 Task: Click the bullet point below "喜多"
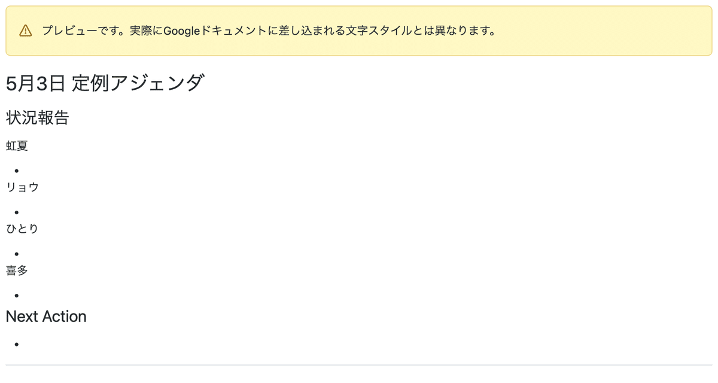(x=17, y=296)
